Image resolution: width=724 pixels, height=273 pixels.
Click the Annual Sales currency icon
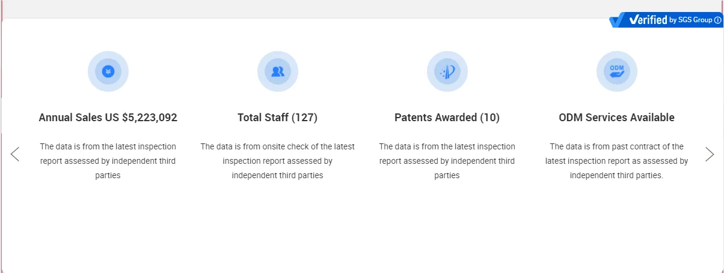click(108, 71)
